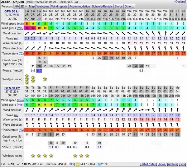This screenshot has width=187, height=168.
Task: Click the wind speed 0 cell under Su 03 09h
Action: (x=147, y=100)
